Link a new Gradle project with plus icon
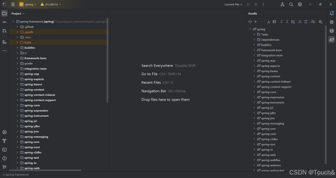The height and width of the screenshot is (178, 336). [255, 22]
